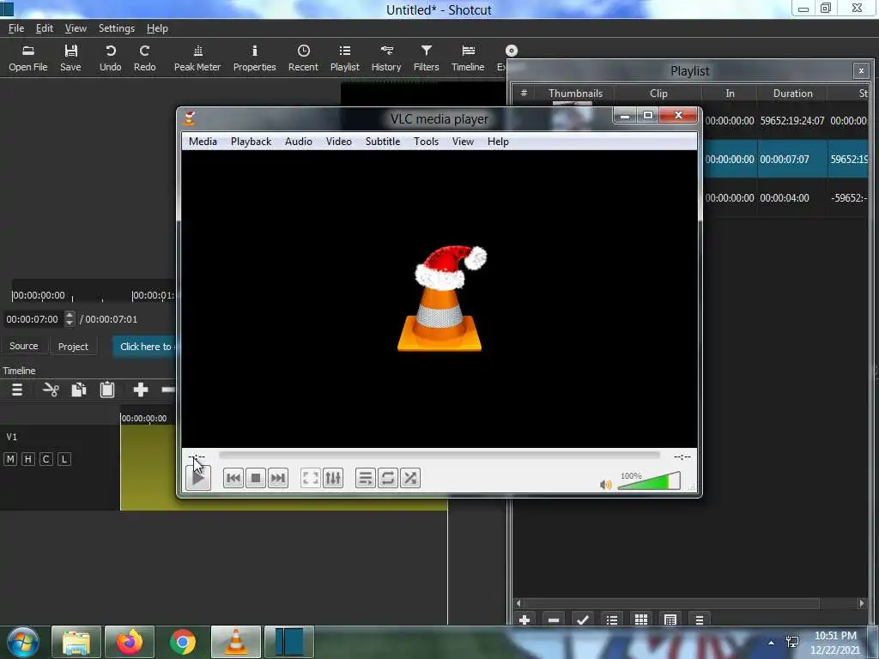Screen dimensions: 879x659
Task: Toggle the Playlist panel from toolbar
Action: click(345, 58)
